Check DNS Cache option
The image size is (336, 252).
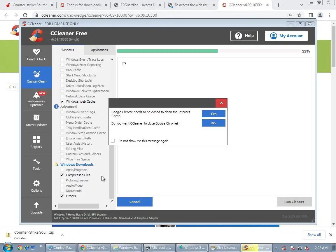62,70
